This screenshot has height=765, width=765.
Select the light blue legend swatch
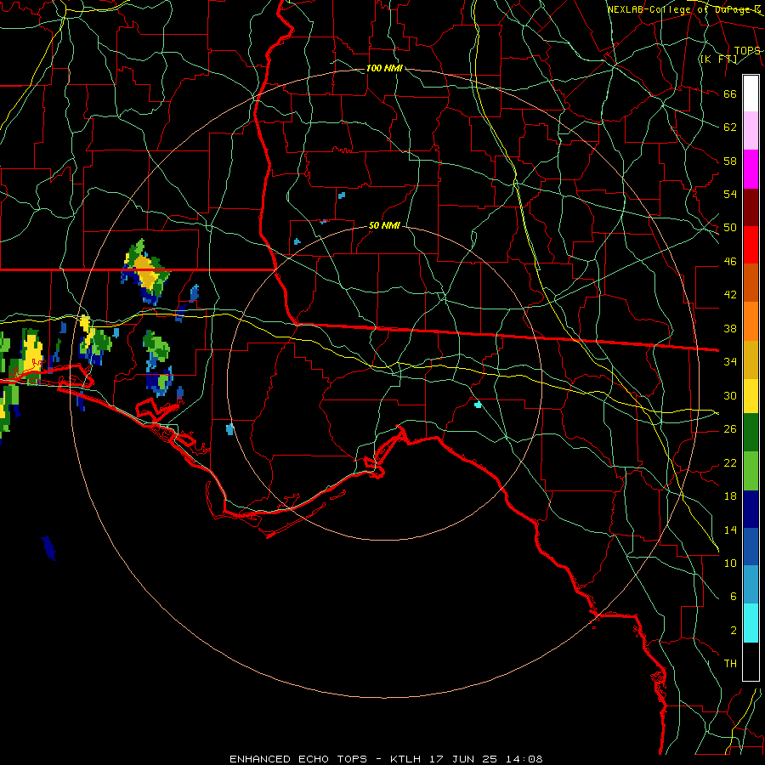click(x=751, y=585)
